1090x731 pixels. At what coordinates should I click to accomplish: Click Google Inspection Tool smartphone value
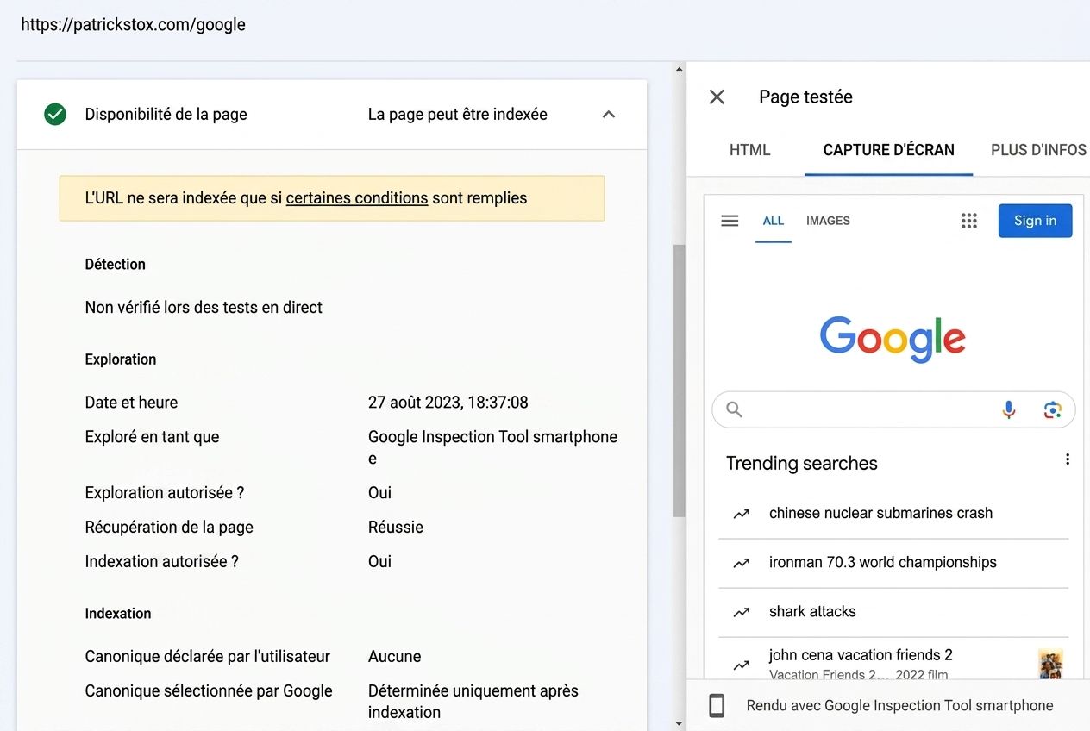492,447
